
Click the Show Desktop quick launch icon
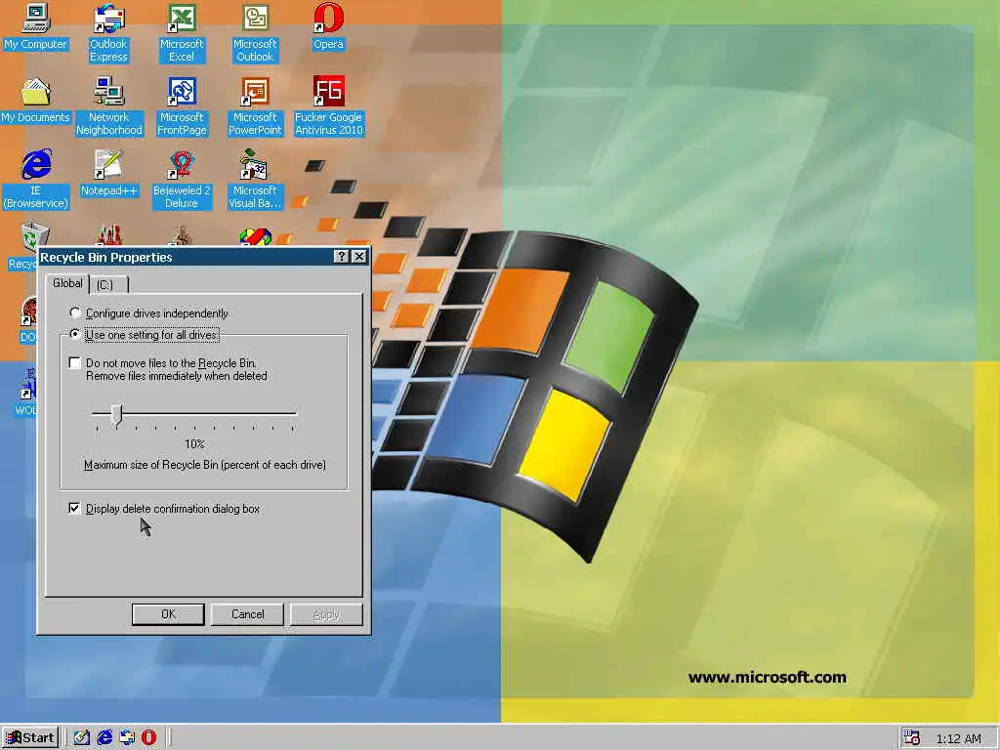pyautogui.click(x=82, y=737)
